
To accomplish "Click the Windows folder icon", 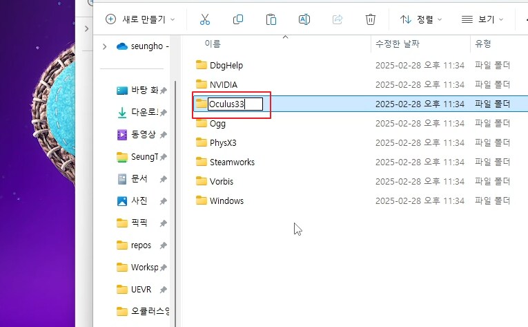I will [x=202, y=200].
